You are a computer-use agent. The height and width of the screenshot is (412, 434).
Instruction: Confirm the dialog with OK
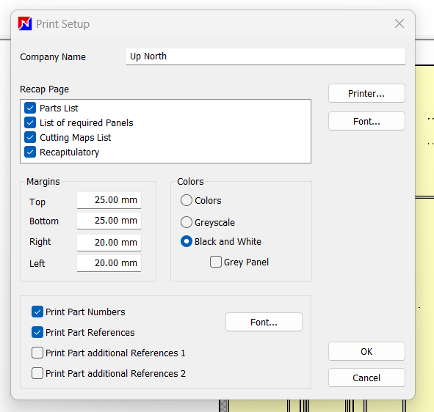coord(366,351)
